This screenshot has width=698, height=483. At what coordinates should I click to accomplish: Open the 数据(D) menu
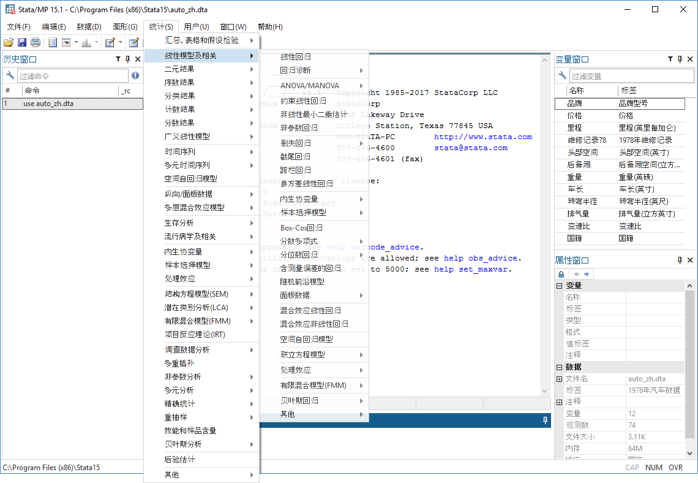(89, 27)
